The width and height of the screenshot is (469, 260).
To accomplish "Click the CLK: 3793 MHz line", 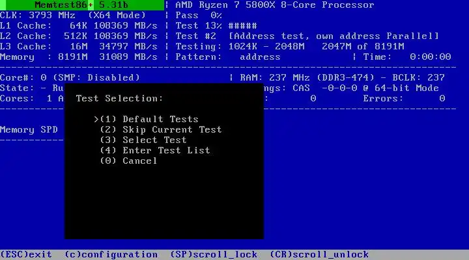I will coord(73,15).
